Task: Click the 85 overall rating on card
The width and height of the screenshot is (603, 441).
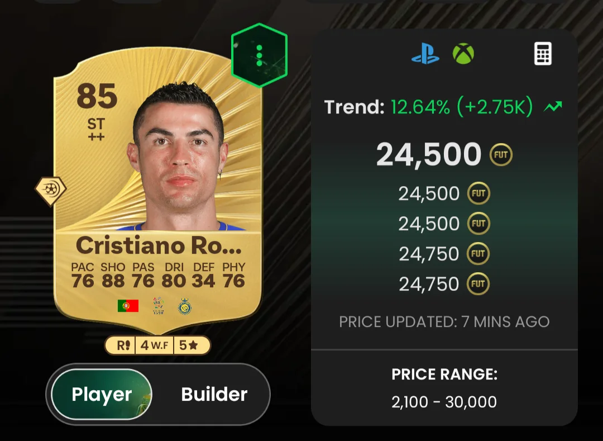Action: 97,96
